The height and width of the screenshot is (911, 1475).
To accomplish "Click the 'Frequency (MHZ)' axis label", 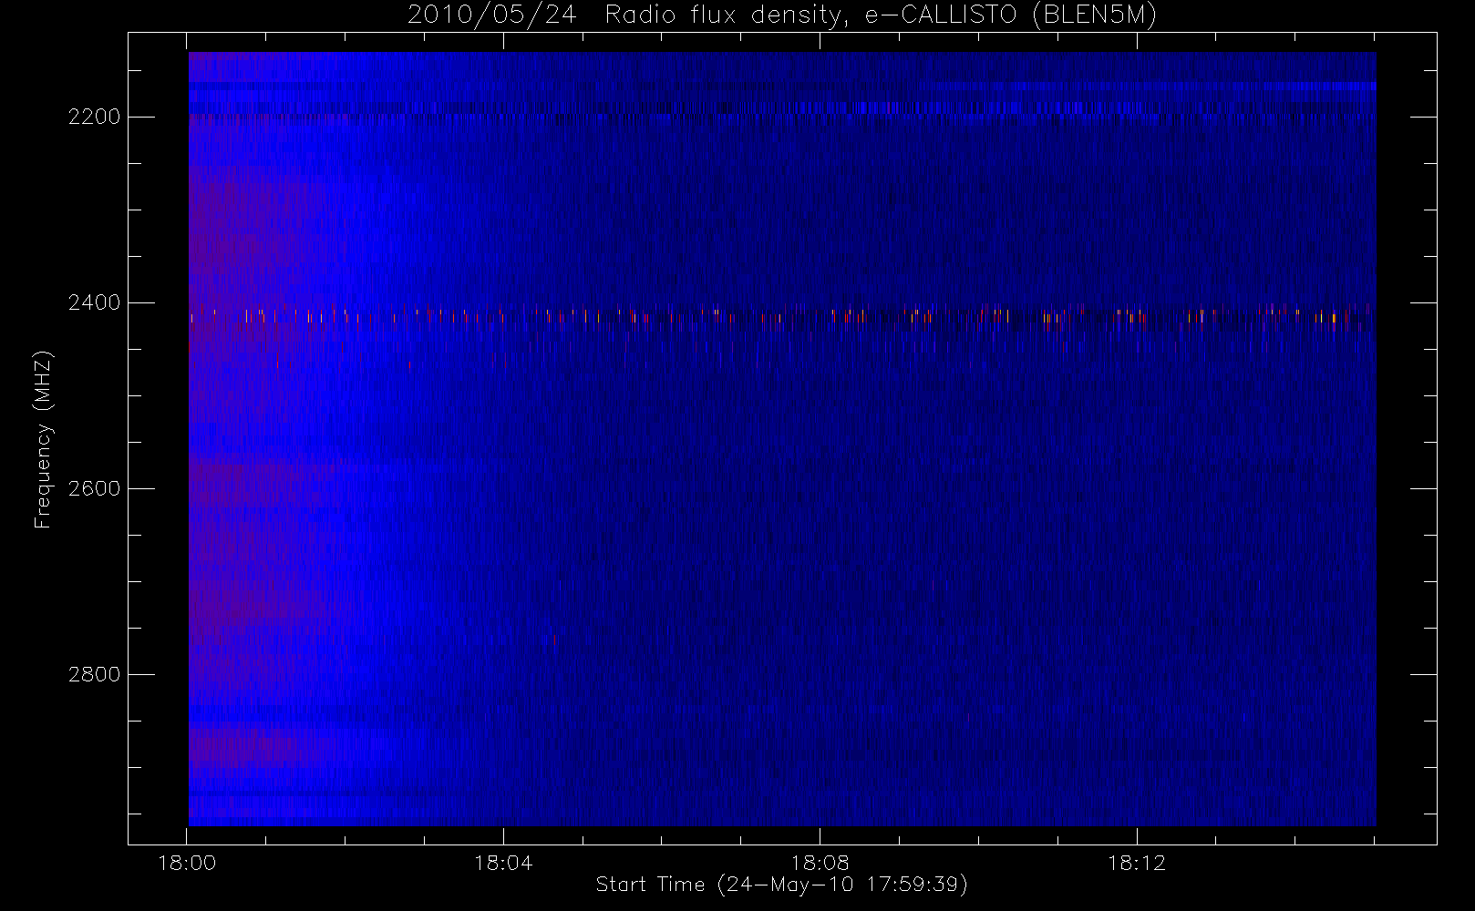I will (x=43, y=439).
